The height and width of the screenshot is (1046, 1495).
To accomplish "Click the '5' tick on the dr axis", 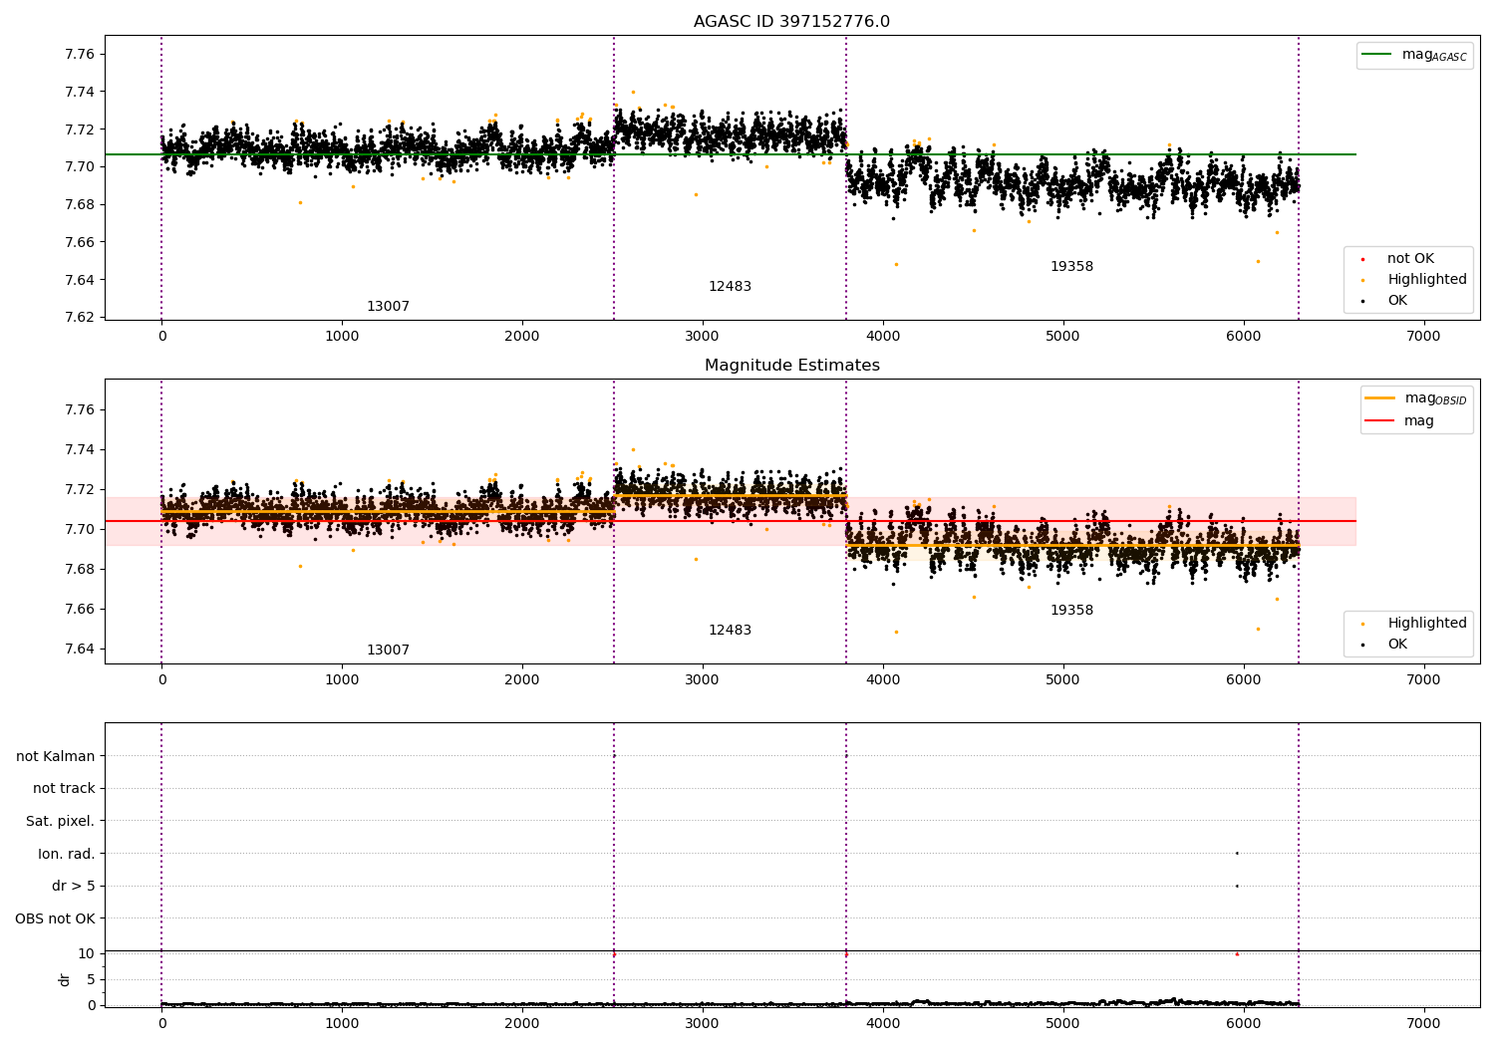I will [91, 980].
